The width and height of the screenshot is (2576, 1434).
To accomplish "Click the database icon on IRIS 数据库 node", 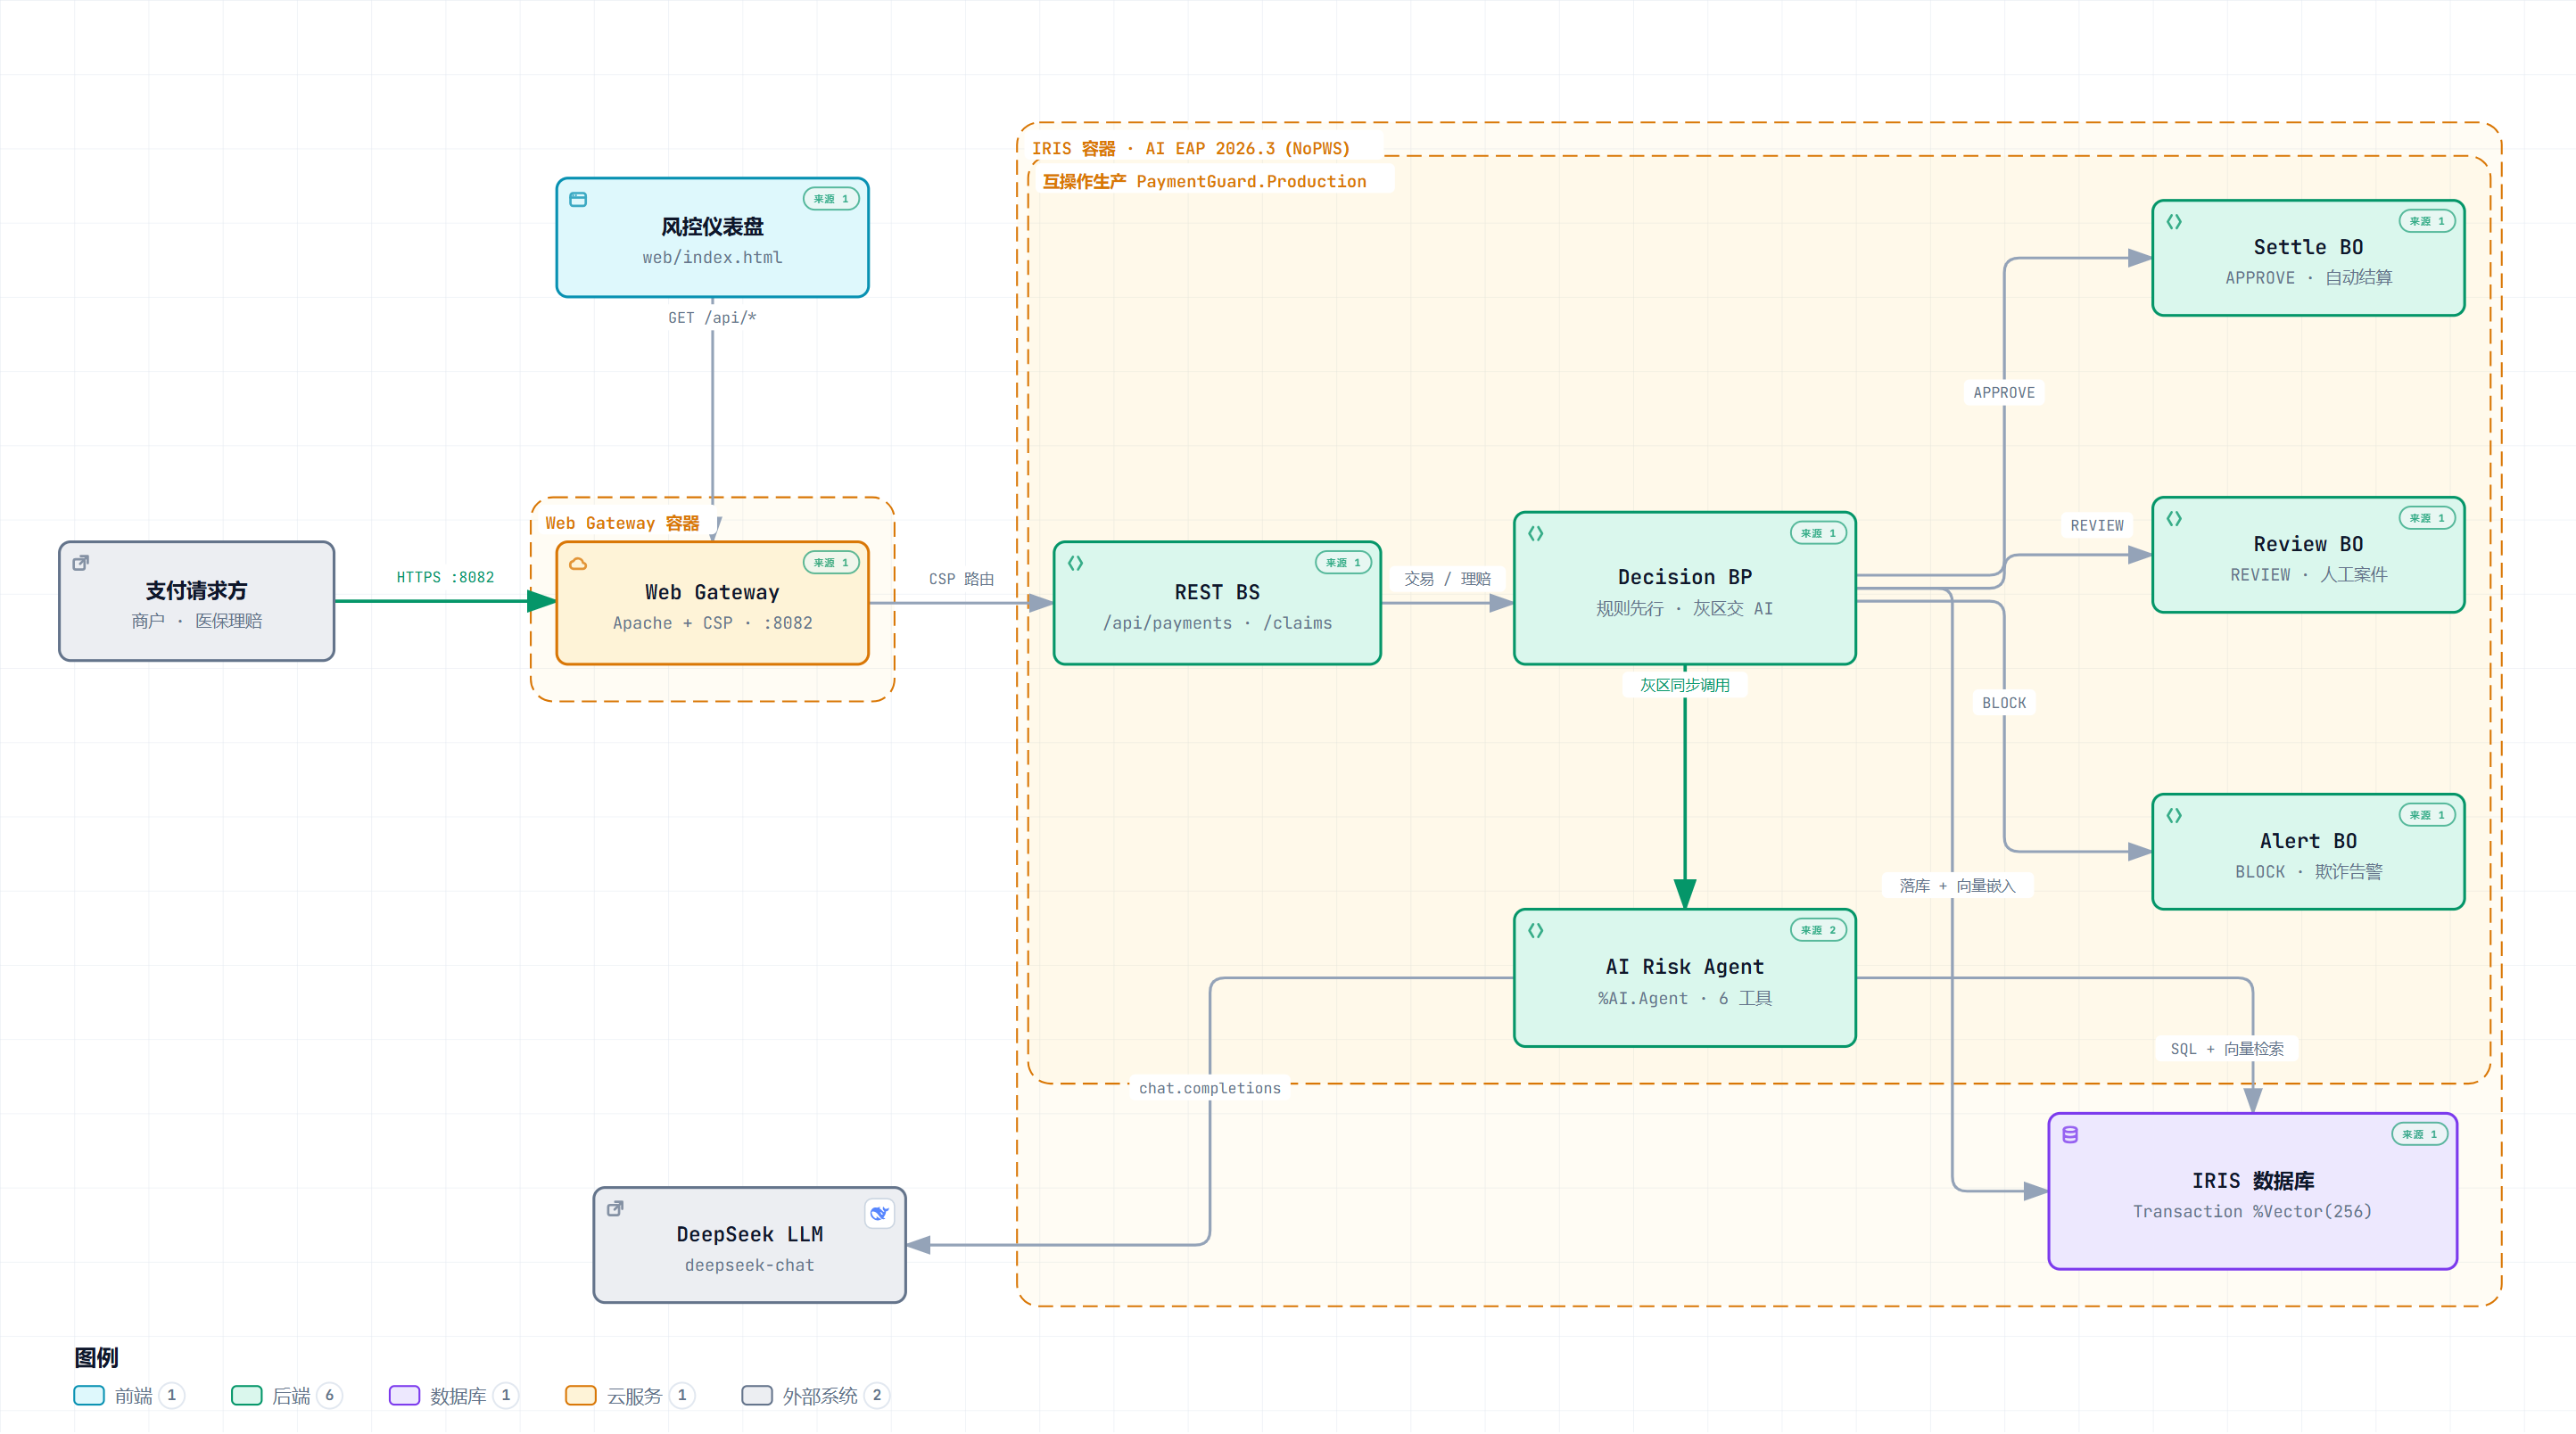I will 2070,1134.
